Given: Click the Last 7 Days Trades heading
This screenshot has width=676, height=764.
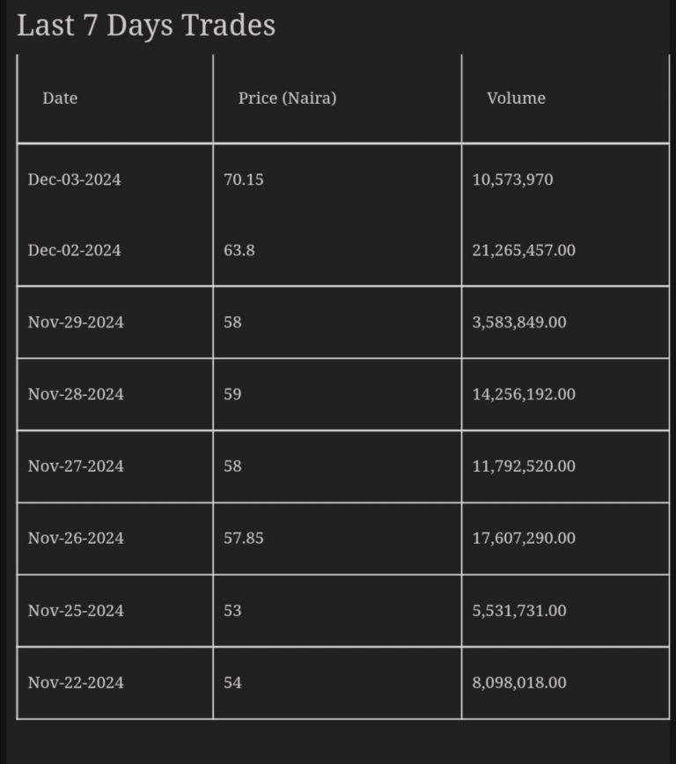Looking at the screenshot, I should [x=146, y=26].
